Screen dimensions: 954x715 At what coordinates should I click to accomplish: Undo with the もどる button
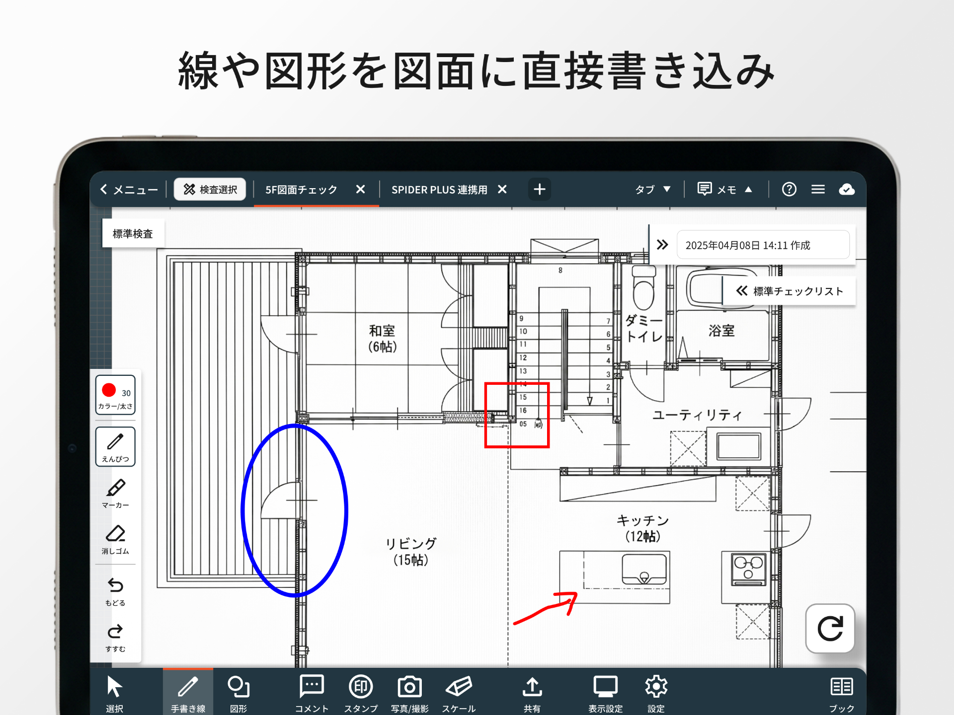point(115,592)
